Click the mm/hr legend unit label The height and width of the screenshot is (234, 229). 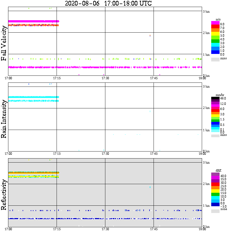click(x=220, y=95)
